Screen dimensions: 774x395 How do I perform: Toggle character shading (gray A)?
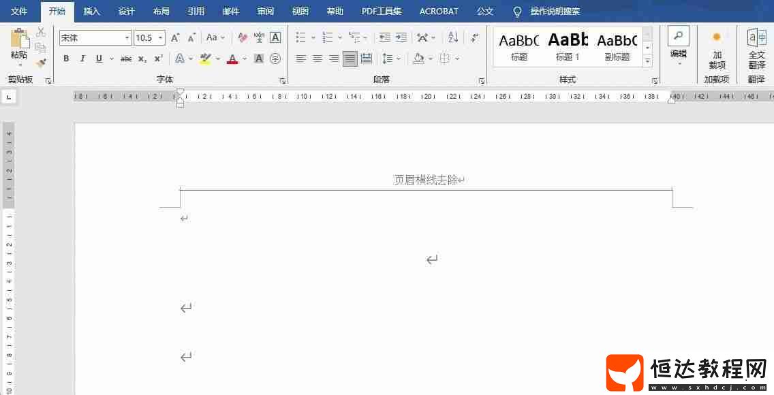[x=259, y=59]
